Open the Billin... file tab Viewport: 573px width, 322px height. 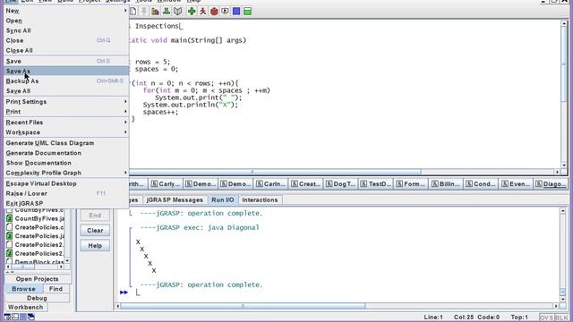pos(446,183)
